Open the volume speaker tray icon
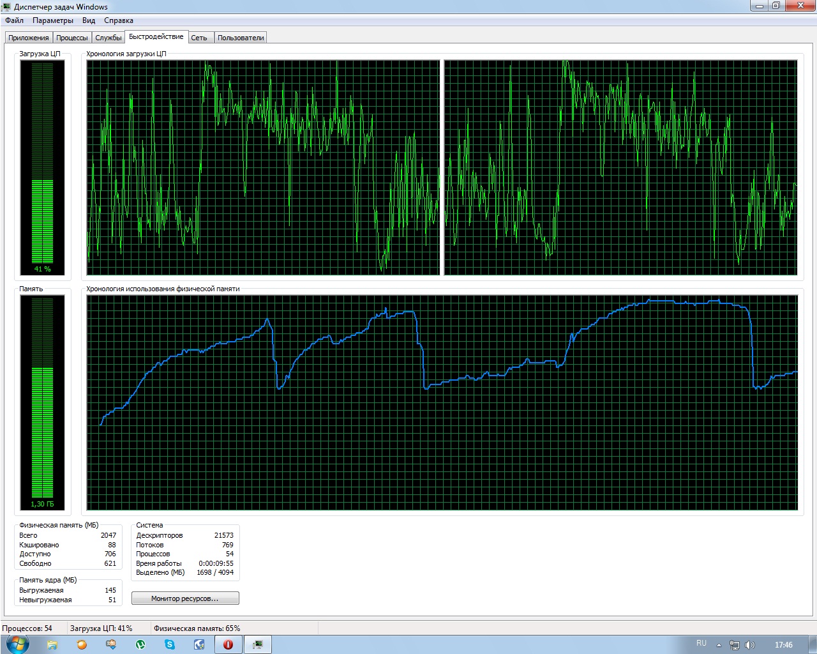This screenshot has width=817, height=654. 750,645
